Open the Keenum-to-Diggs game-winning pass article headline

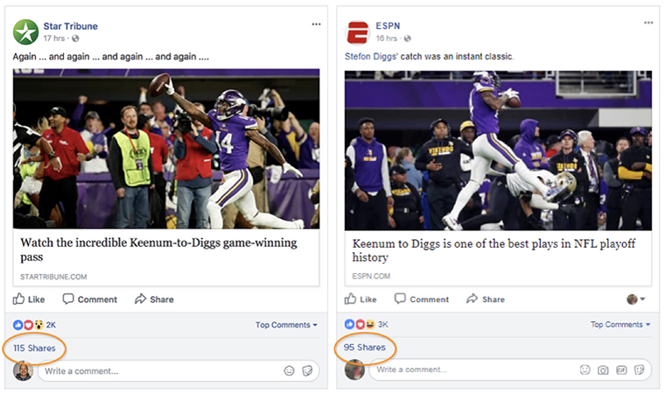158,250
